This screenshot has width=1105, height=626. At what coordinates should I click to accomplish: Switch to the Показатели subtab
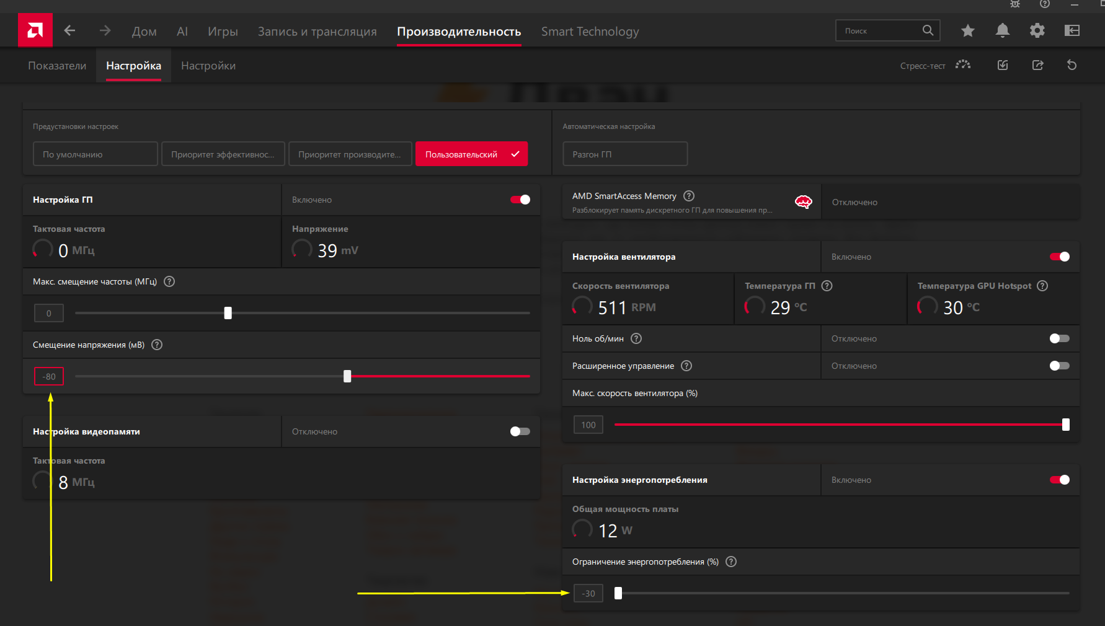(57, 66)
